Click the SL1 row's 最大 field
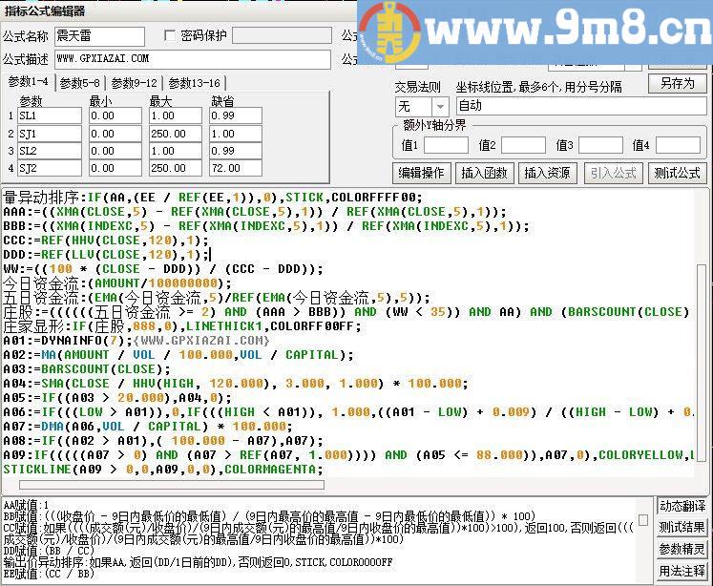Viewport: 713px width, 586px height. 176,115
